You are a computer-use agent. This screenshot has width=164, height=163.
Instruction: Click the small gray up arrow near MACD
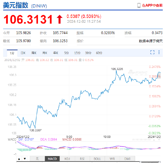pos(154,140)
